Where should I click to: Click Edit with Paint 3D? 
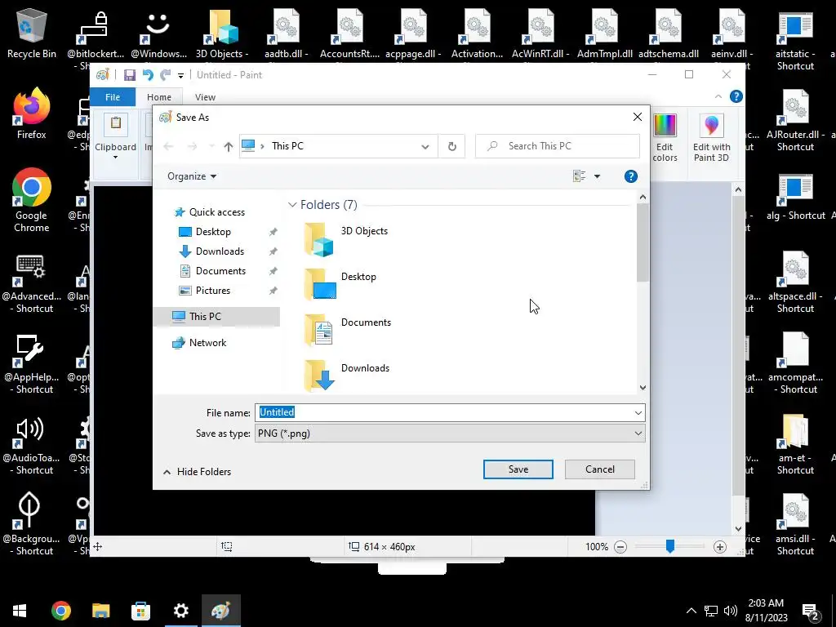coord(711,137)
